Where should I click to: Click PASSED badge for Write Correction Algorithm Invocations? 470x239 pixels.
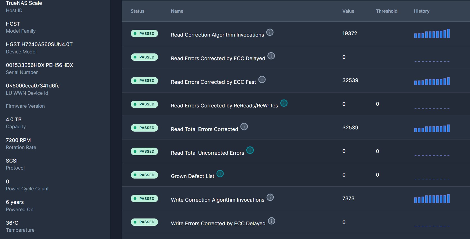(x=144, y=199)
